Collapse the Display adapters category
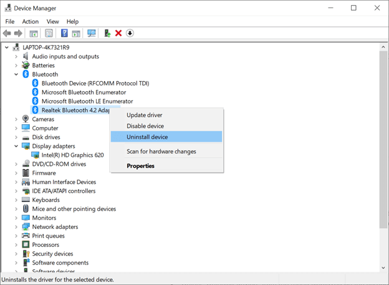The width and height of the screenshot is (389, 285). click(16, 146)
